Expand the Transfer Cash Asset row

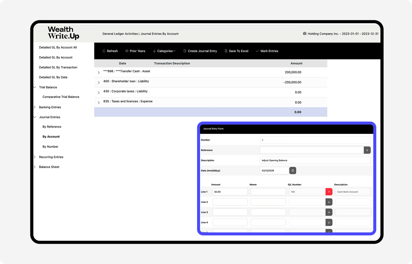click(x=99, y=72)
